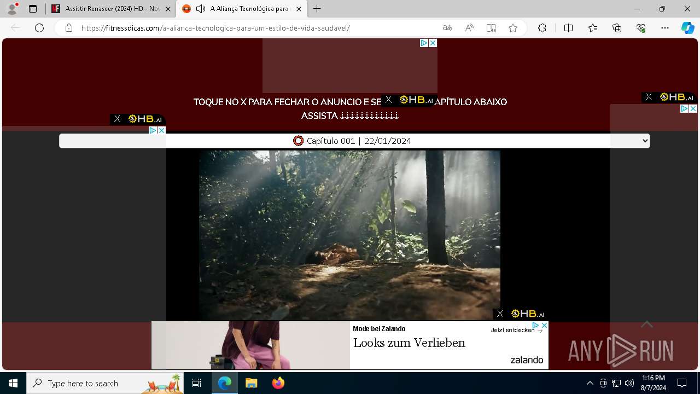The width and height of the screenshot is (700, 394).
Task: Close the left sidebar ad with X
Action: (x=161, y=130)
